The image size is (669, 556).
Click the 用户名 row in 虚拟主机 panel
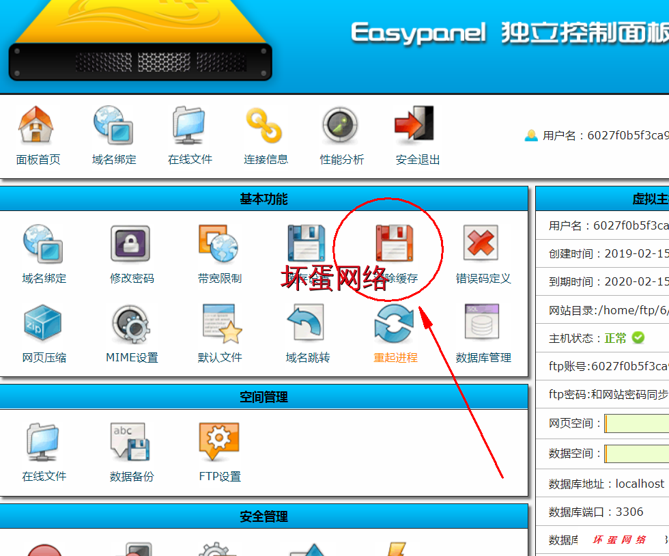click(602, 225)
